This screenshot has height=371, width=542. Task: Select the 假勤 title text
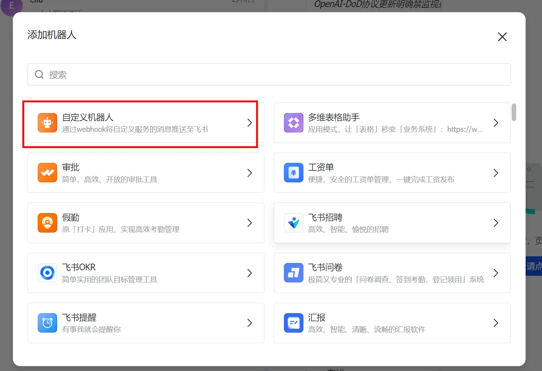coord(71,218)
